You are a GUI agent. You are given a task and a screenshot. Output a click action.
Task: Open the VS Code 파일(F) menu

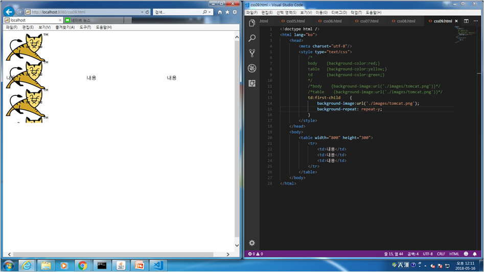[251, 12]
